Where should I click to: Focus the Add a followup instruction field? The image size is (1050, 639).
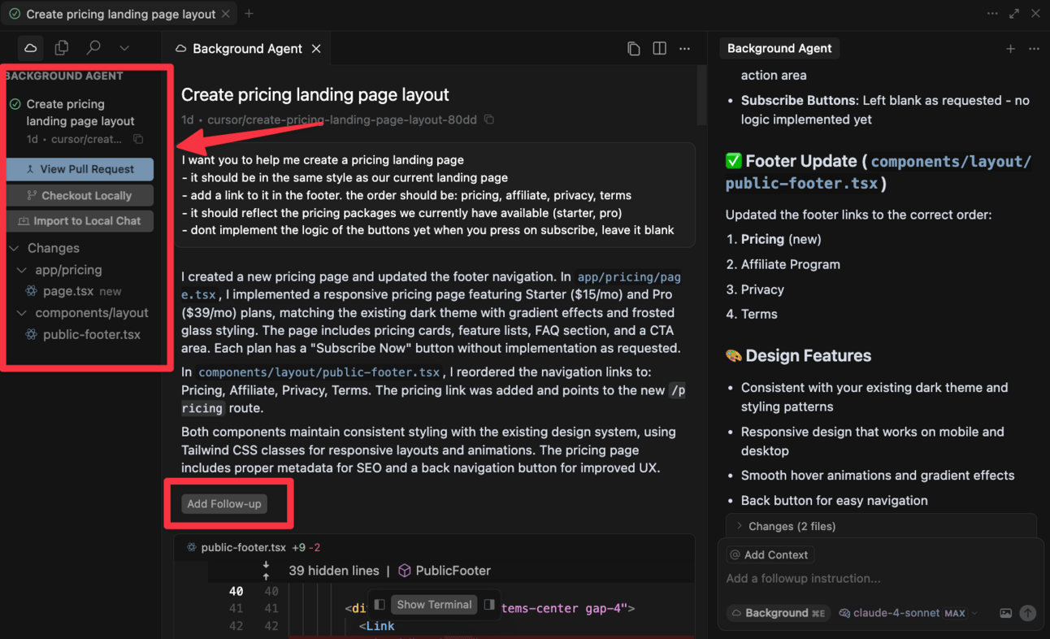tap(880, 579)
